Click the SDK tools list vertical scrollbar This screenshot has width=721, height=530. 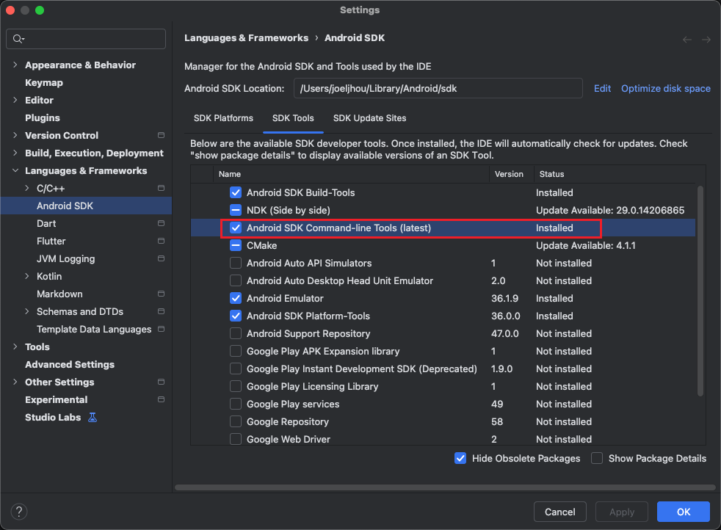pyautogui.click(x=700, y=294)
